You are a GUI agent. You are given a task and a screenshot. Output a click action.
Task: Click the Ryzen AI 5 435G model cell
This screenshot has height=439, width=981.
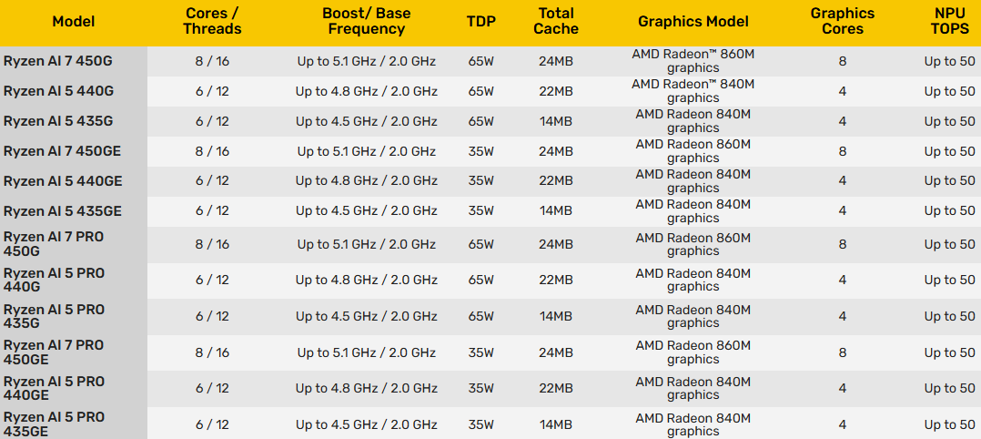pos(58,121)
